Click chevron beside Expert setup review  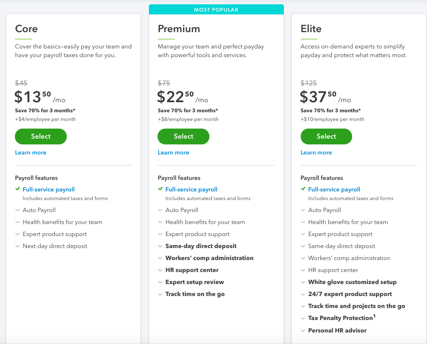click(160, 282)
